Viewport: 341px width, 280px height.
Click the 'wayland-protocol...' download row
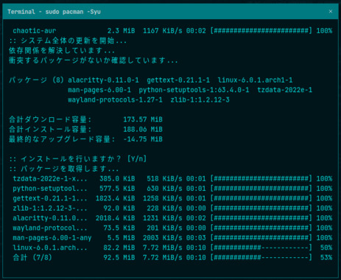[172, 228]
